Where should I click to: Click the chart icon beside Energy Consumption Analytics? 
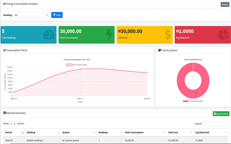point(5,4)
